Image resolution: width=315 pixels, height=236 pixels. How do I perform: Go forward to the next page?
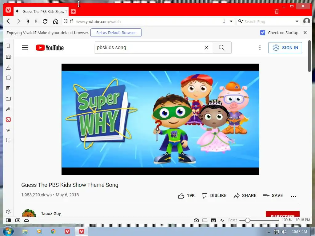click(x=18, y=21)
